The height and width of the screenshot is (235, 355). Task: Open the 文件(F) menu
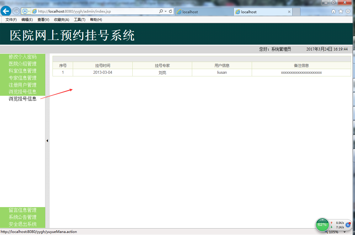[11, 20]
